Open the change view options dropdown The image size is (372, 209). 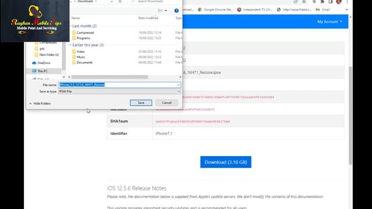click(x=166, y=10)
